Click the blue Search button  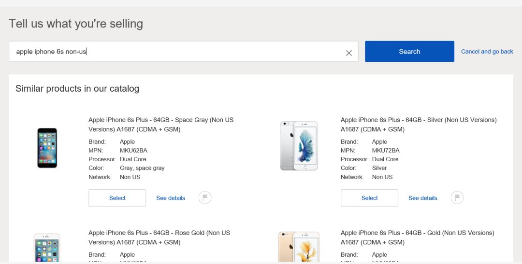409,52
